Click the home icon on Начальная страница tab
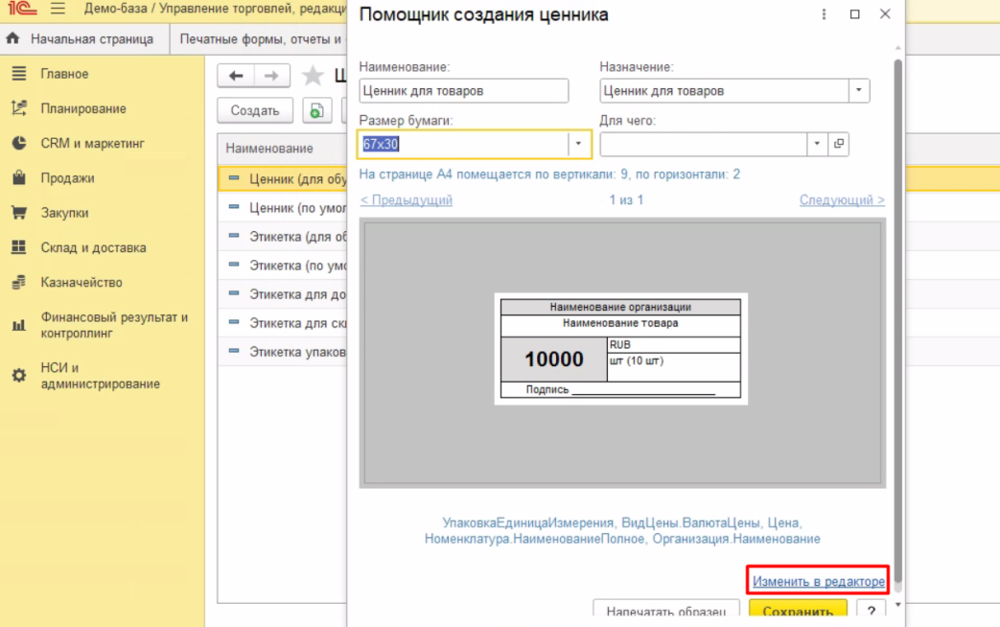 (x=13, y=39)
